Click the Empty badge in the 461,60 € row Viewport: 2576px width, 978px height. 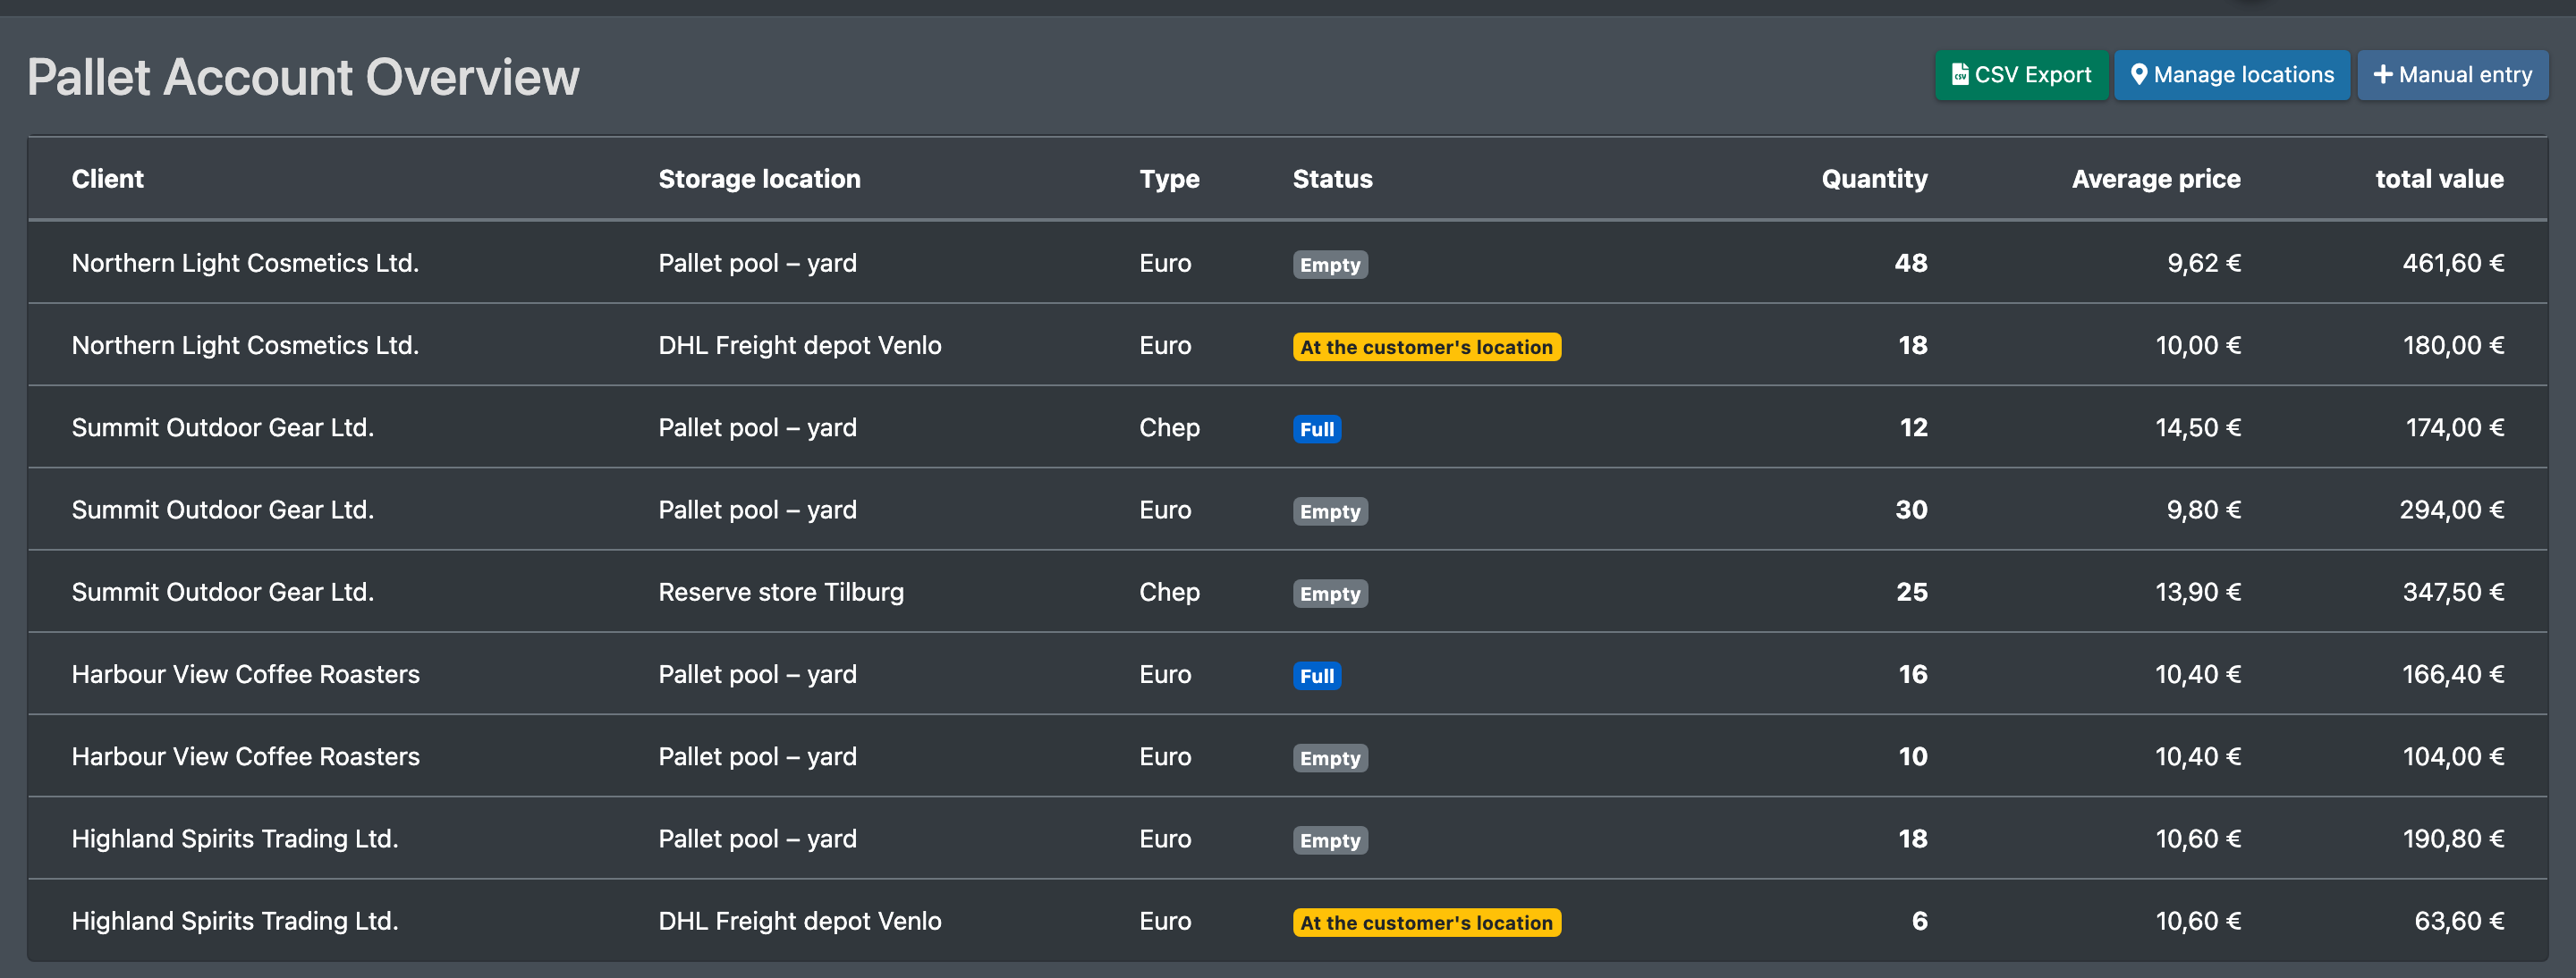[1330, 265]
